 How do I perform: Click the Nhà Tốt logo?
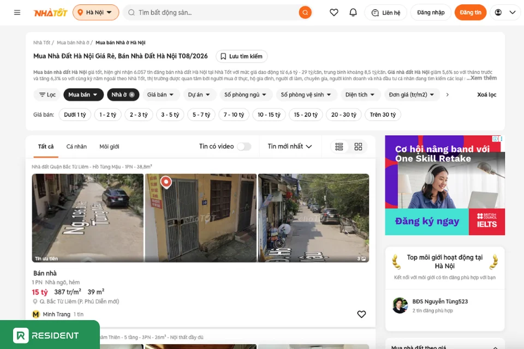(50, 13)
